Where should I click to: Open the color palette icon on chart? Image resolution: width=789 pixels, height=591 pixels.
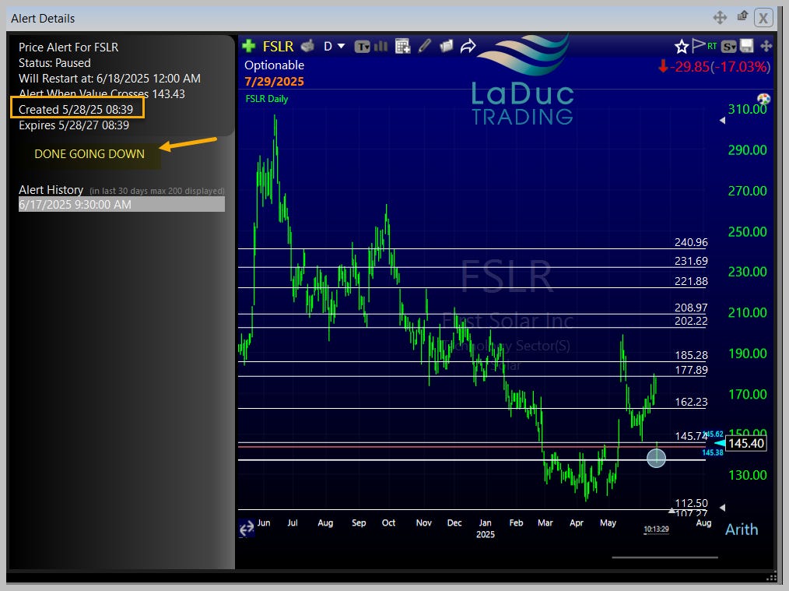pos(763,99)
